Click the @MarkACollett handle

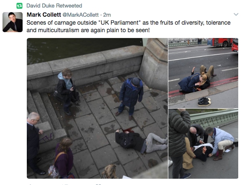80,15
